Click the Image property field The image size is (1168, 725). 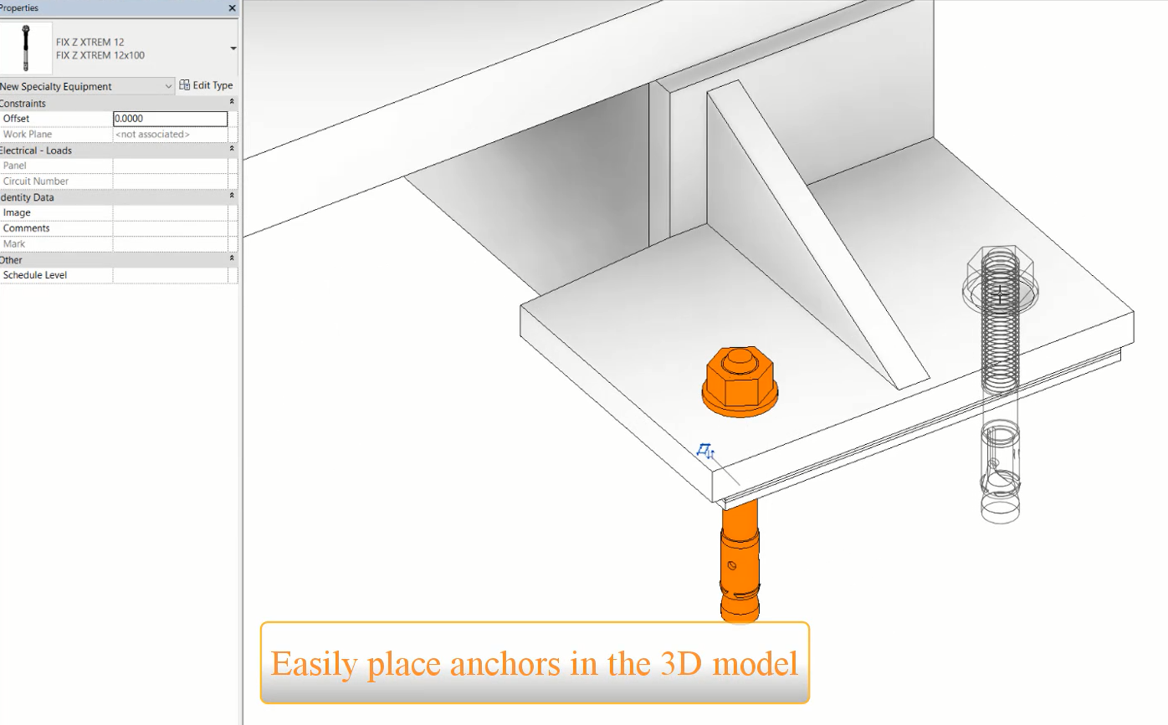(x=171, y=212)
